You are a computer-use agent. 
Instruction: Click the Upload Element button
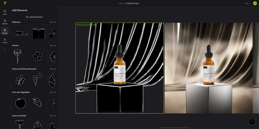coord(34,17)
